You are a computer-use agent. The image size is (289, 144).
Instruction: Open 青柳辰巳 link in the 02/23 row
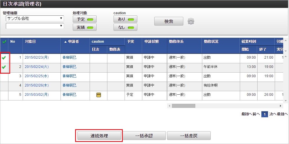[x=70, y=57]
